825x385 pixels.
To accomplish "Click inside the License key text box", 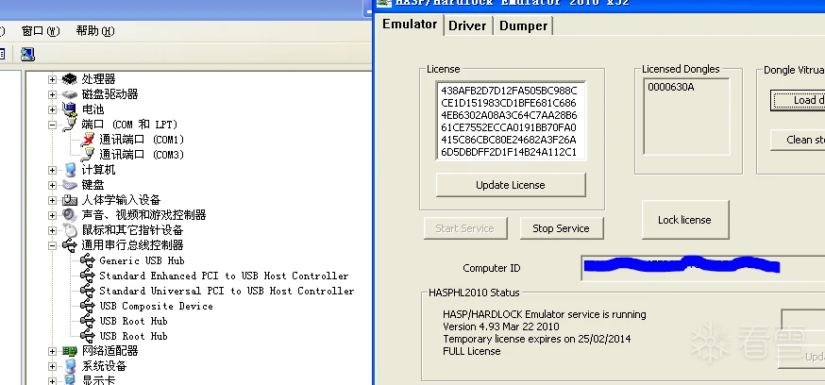I will tap(511, 121).
